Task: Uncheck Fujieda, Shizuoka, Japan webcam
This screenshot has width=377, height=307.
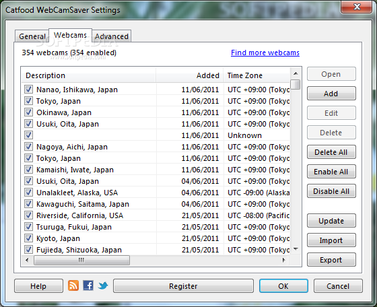Action: point(28,250)
